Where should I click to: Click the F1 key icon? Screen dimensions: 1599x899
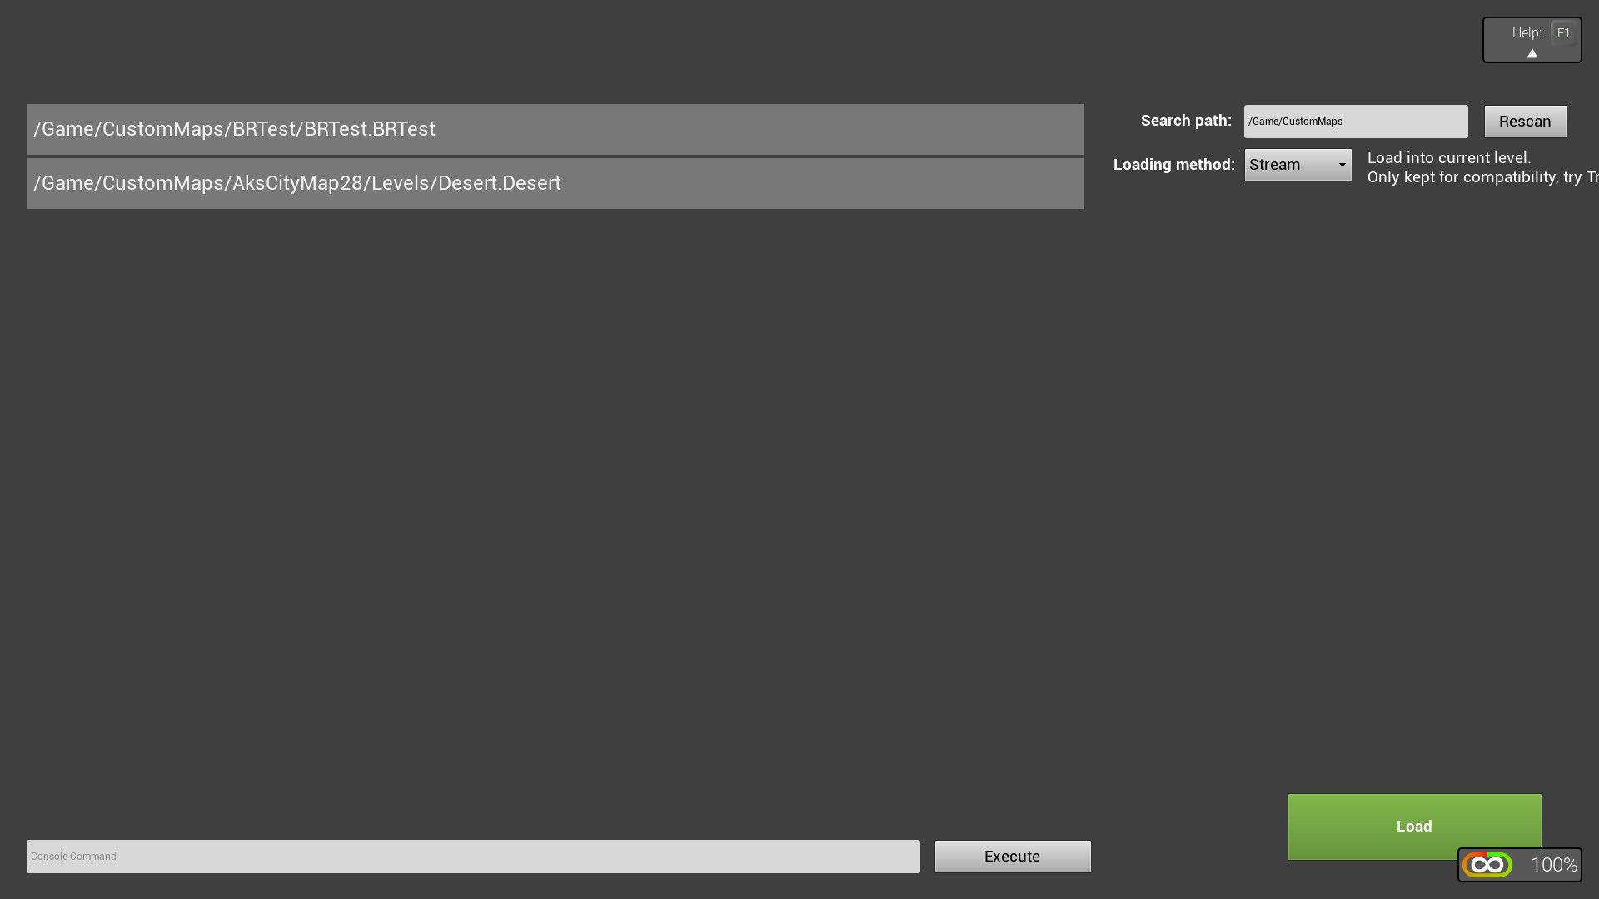coord(1563,33)
